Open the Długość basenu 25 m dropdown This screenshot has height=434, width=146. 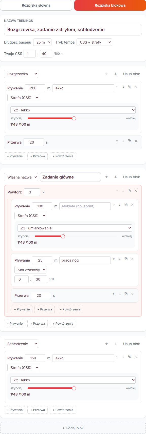click(x=42, y=42)
